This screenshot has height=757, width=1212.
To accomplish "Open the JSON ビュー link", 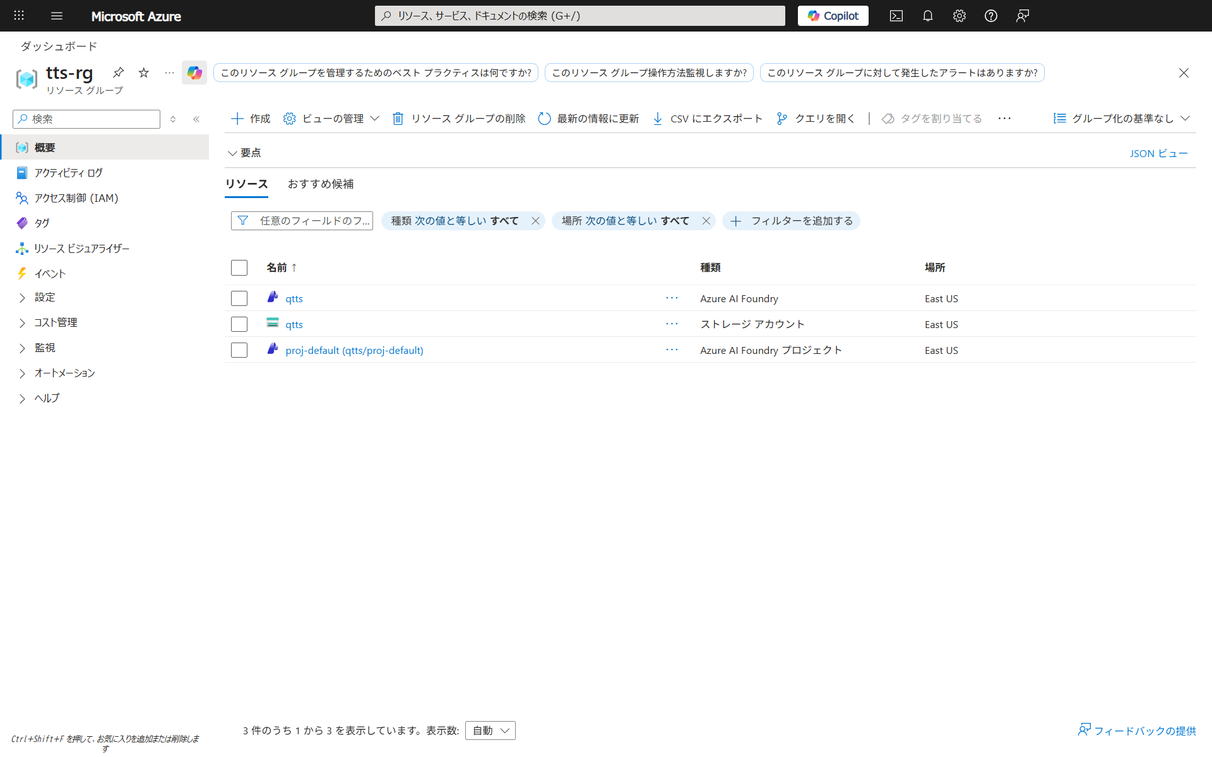I will (1158, 153).
